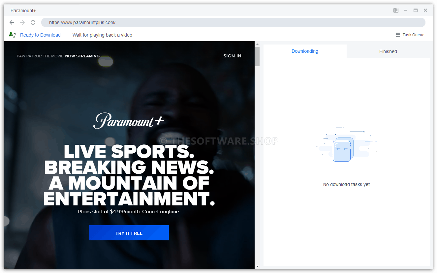Click the web page scrollbar thumb

[x=257, y=56]
